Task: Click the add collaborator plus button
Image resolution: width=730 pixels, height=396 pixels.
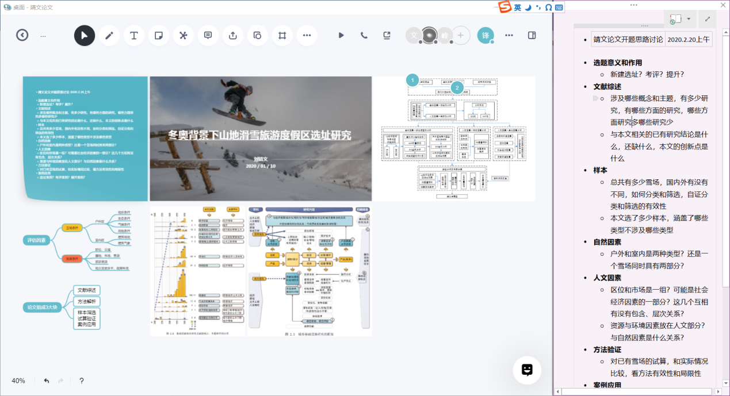Action: pyautogui.click(x=461, y=36)
